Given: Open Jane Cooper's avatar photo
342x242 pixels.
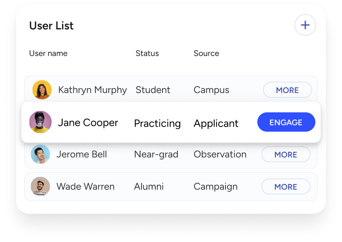Looking at the screenshot, I should pos(41,122).
